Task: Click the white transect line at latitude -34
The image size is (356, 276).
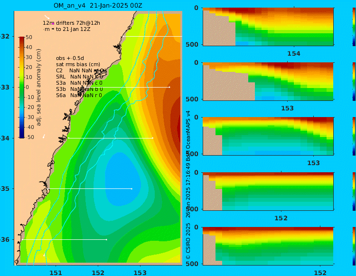Action: [x=111, y=138]
